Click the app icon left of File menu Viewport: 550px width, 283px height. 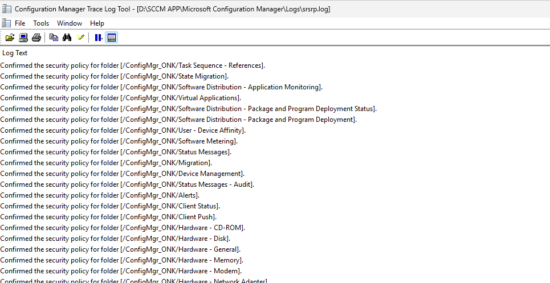(6, 23)
